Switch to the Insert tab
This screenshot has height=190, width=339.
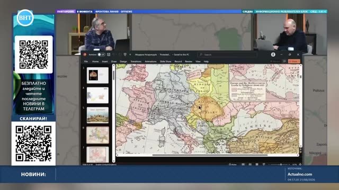[105, 62]
